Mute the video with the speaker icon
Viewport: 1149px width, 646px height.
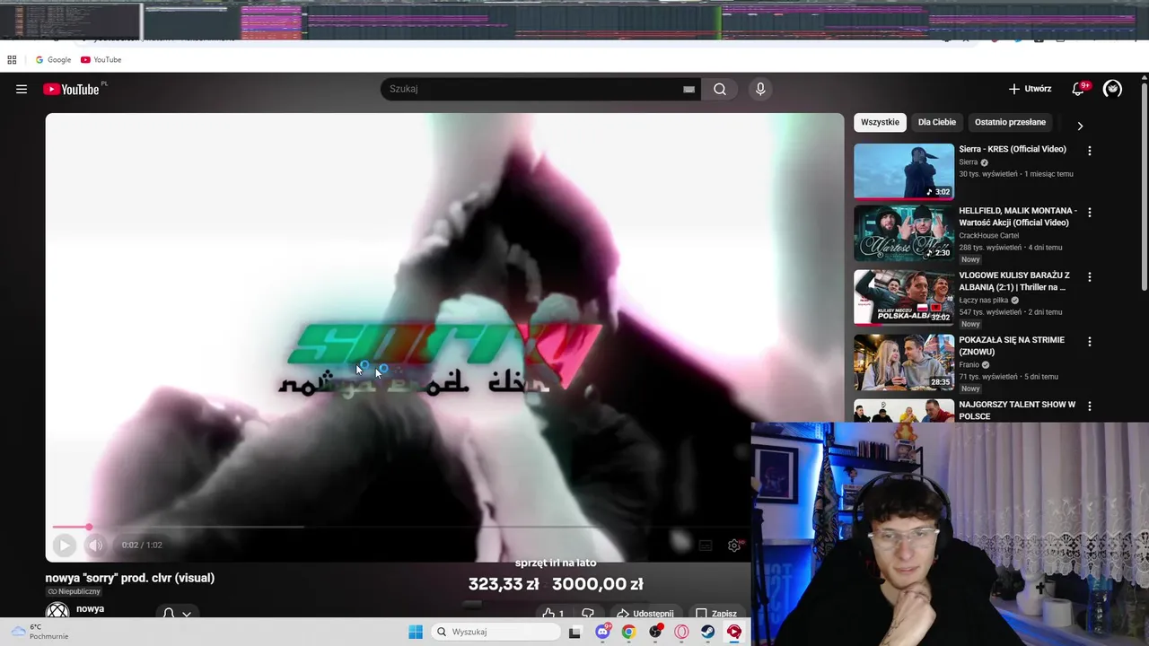(x=95, y=545)
